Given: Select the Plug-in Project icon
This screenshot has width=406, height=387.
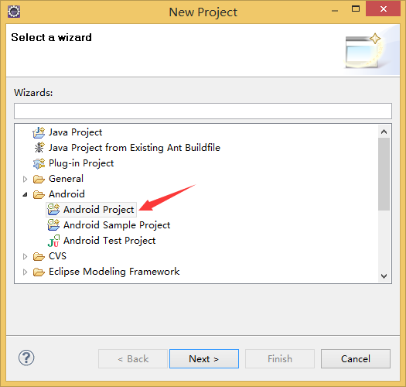Looking at the screenshot, I should 39,163.
